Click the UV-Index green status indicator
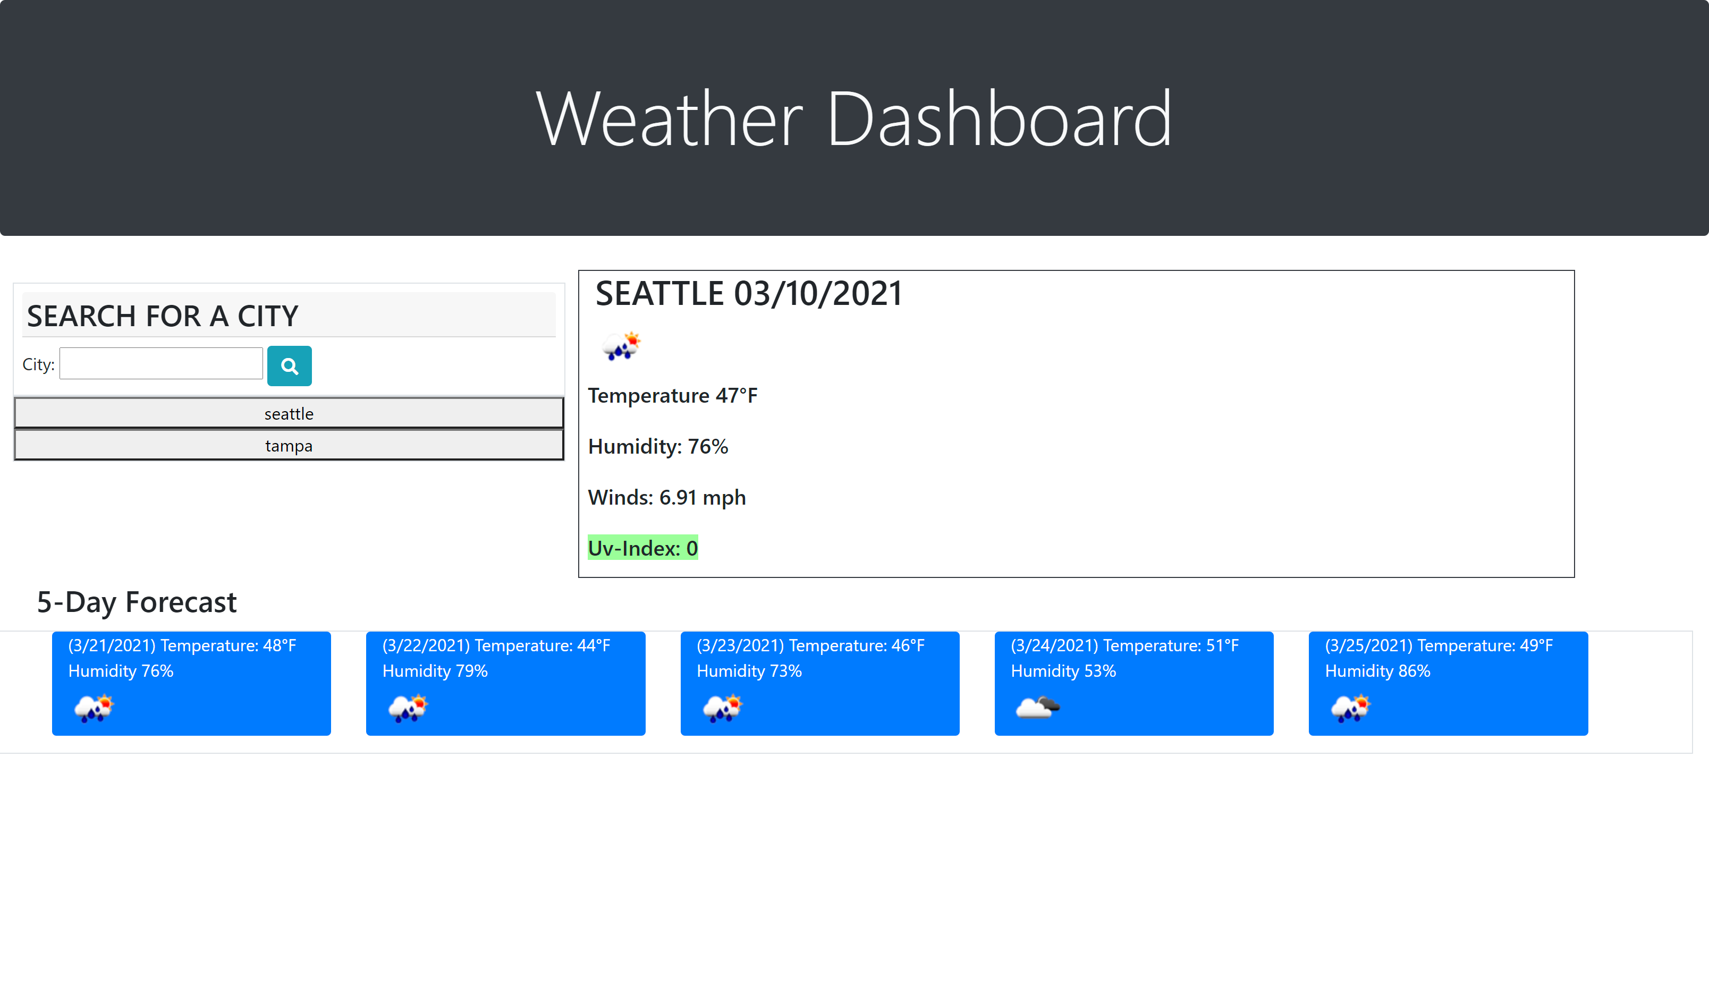The width and height of the screenshot is (1709, 1004). [x=642, y=547]
